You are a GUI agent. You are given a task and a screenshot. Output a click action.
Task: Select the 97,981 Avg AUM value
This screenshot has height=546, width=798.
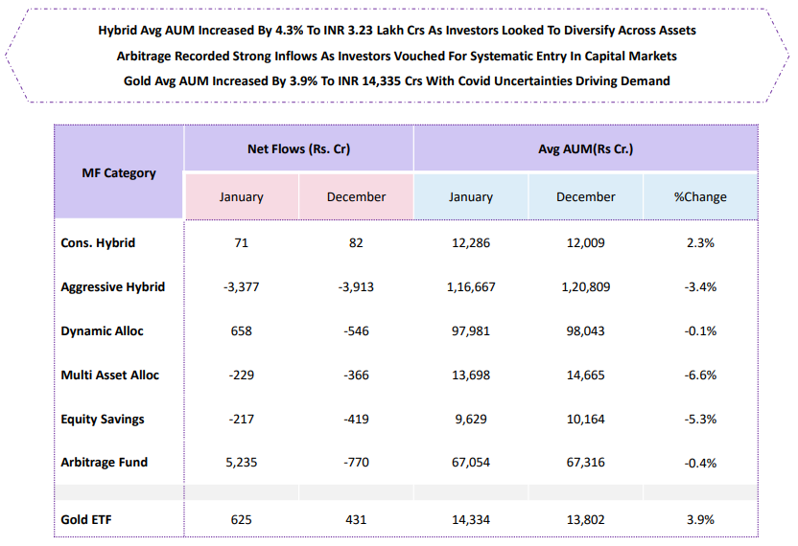(471, 331)
